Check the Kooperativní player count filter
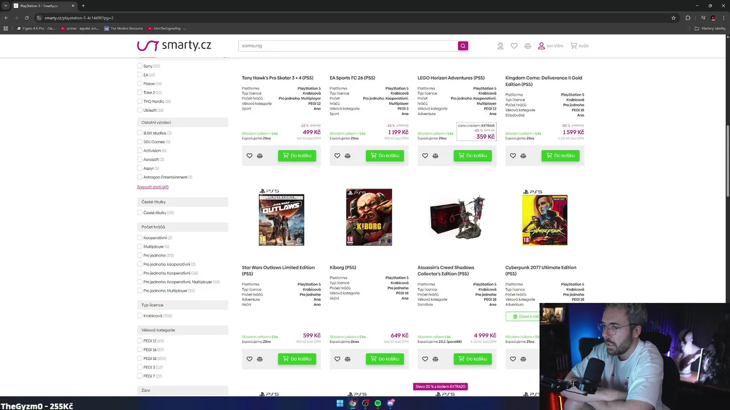730x410 pixels. (x=140, y=237)
